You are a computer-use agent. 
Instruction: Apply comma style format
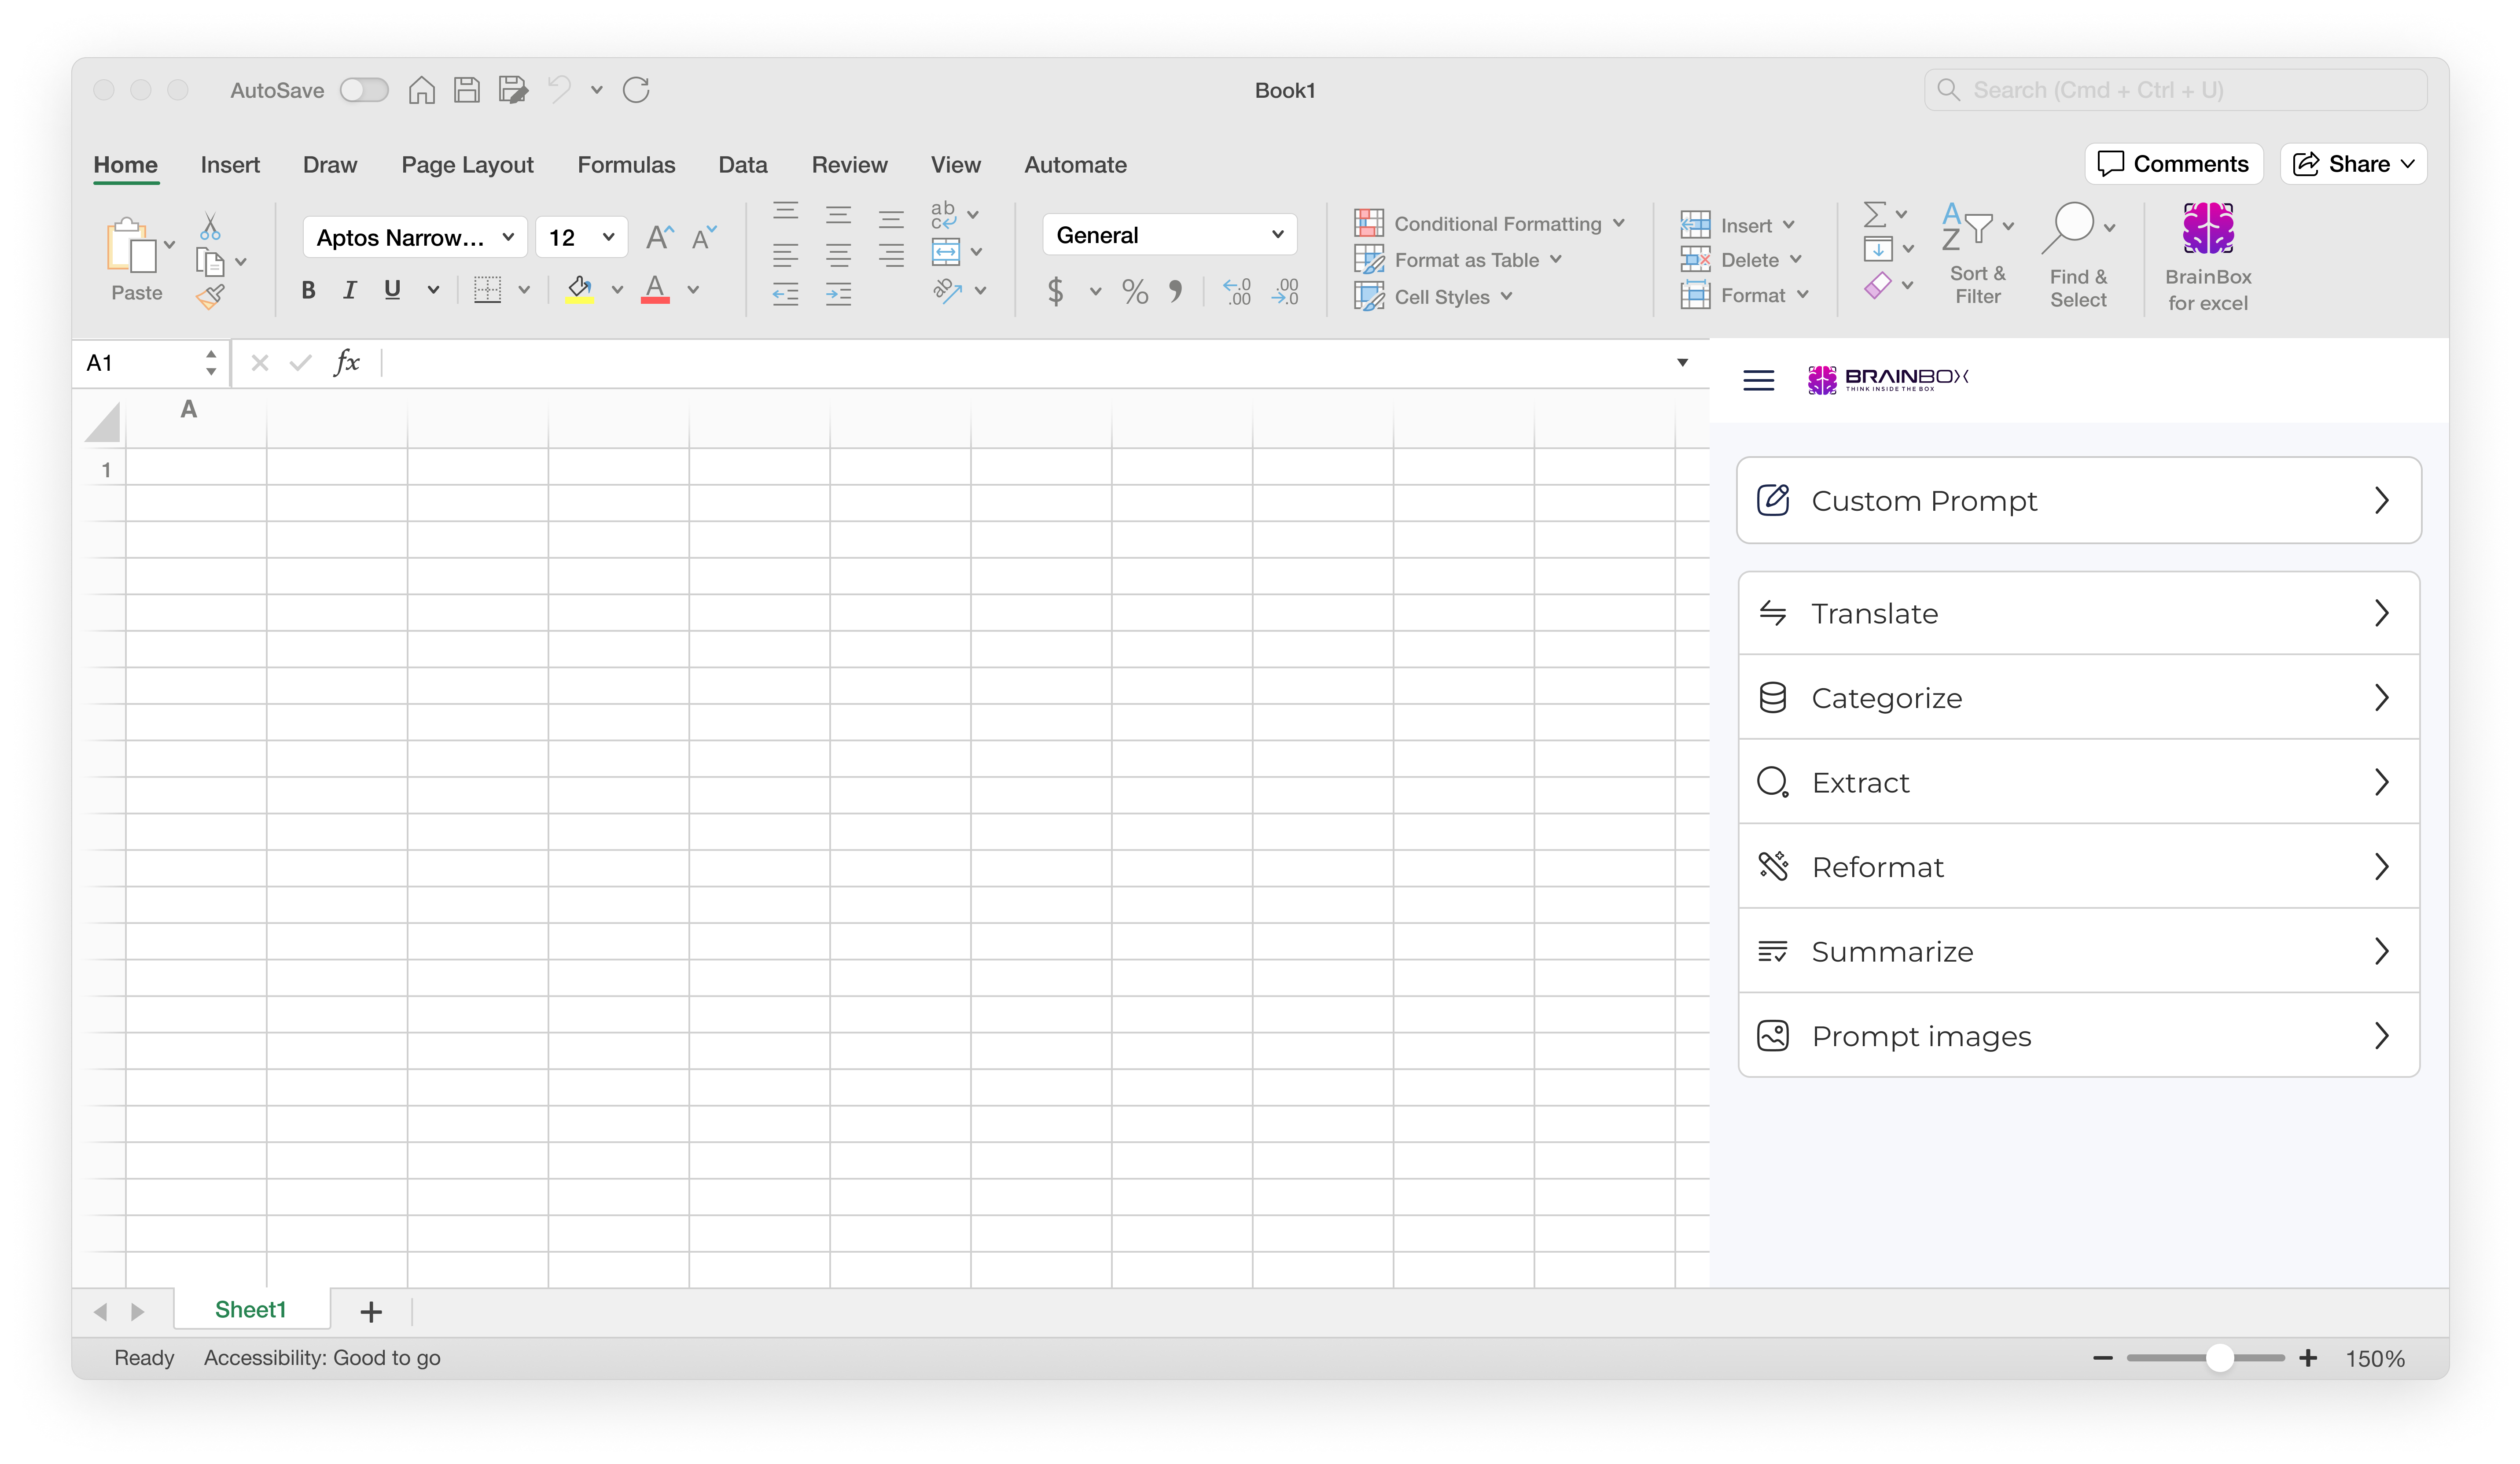coord(1176,291)
